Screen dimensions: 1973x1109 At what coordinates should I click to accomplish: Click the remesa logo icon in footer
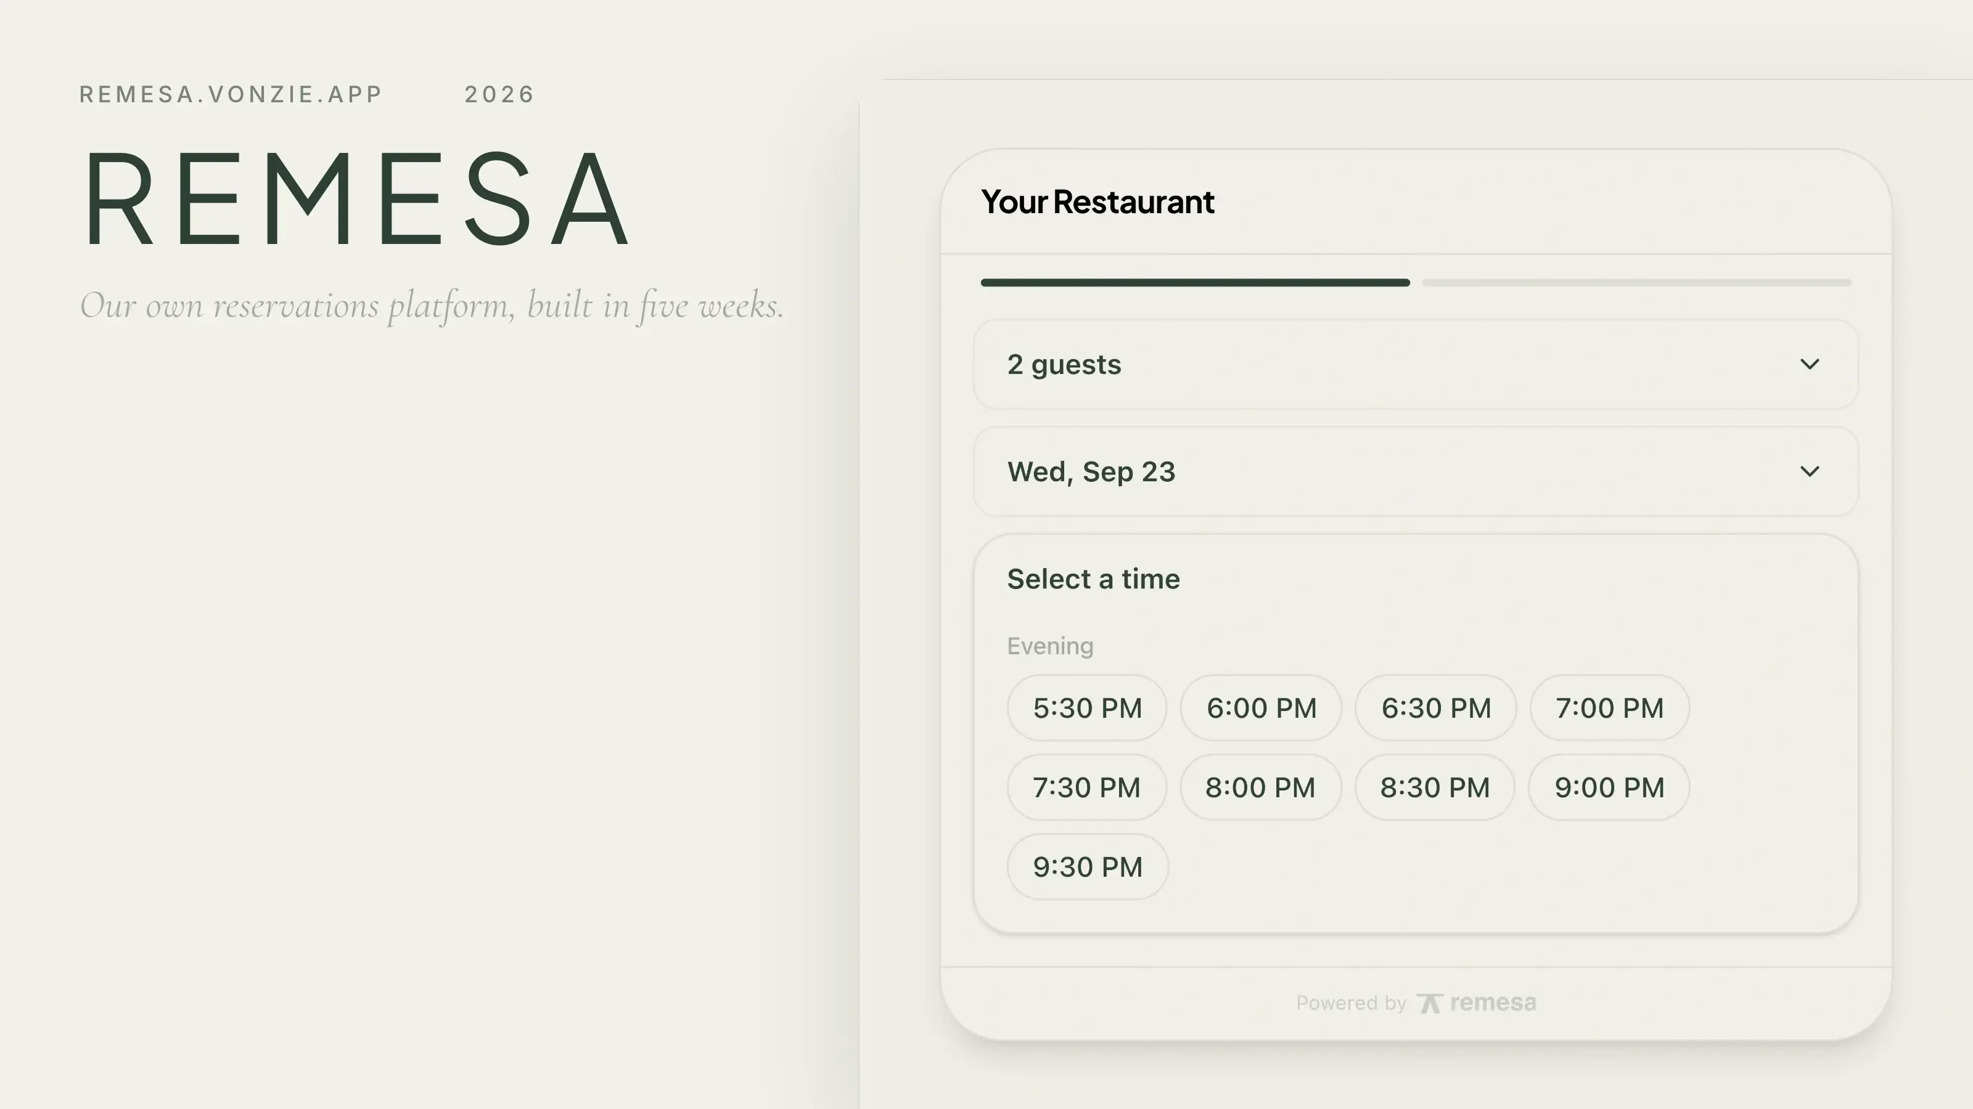1429,1004
